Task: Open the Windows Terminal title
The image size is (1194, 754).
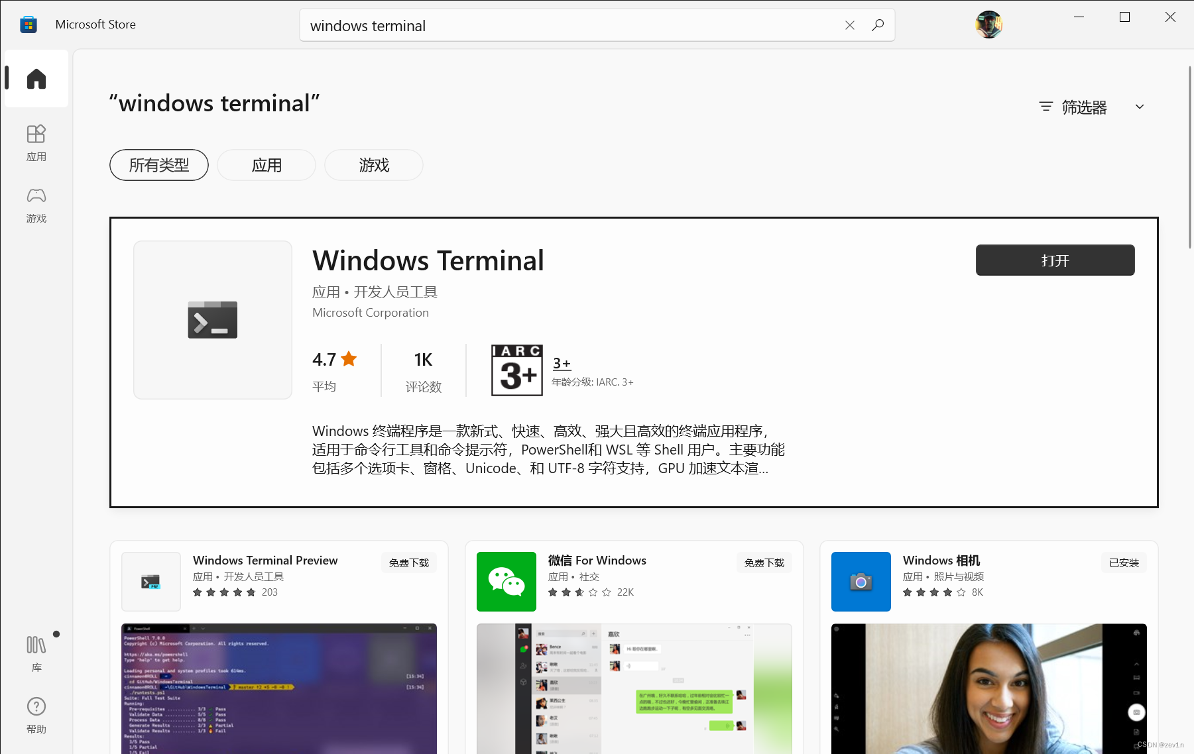Action: [428, 260]
